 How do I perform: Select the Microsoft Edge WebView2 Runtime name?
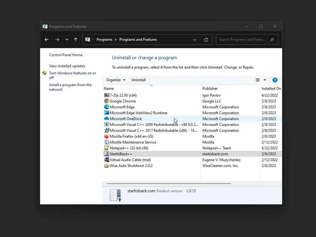139,113
